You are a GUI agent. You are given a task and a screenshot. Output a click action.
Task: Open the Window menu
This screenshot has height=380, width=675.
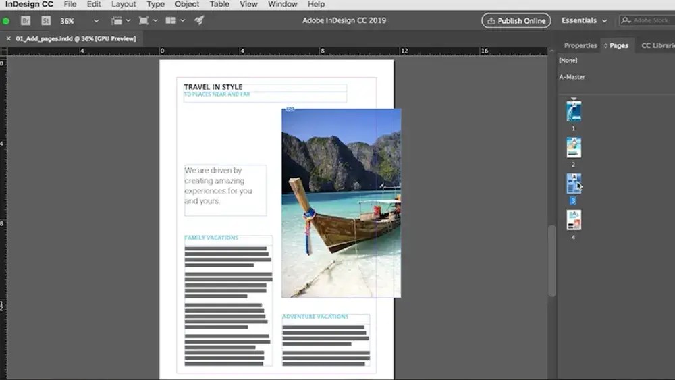282,4
